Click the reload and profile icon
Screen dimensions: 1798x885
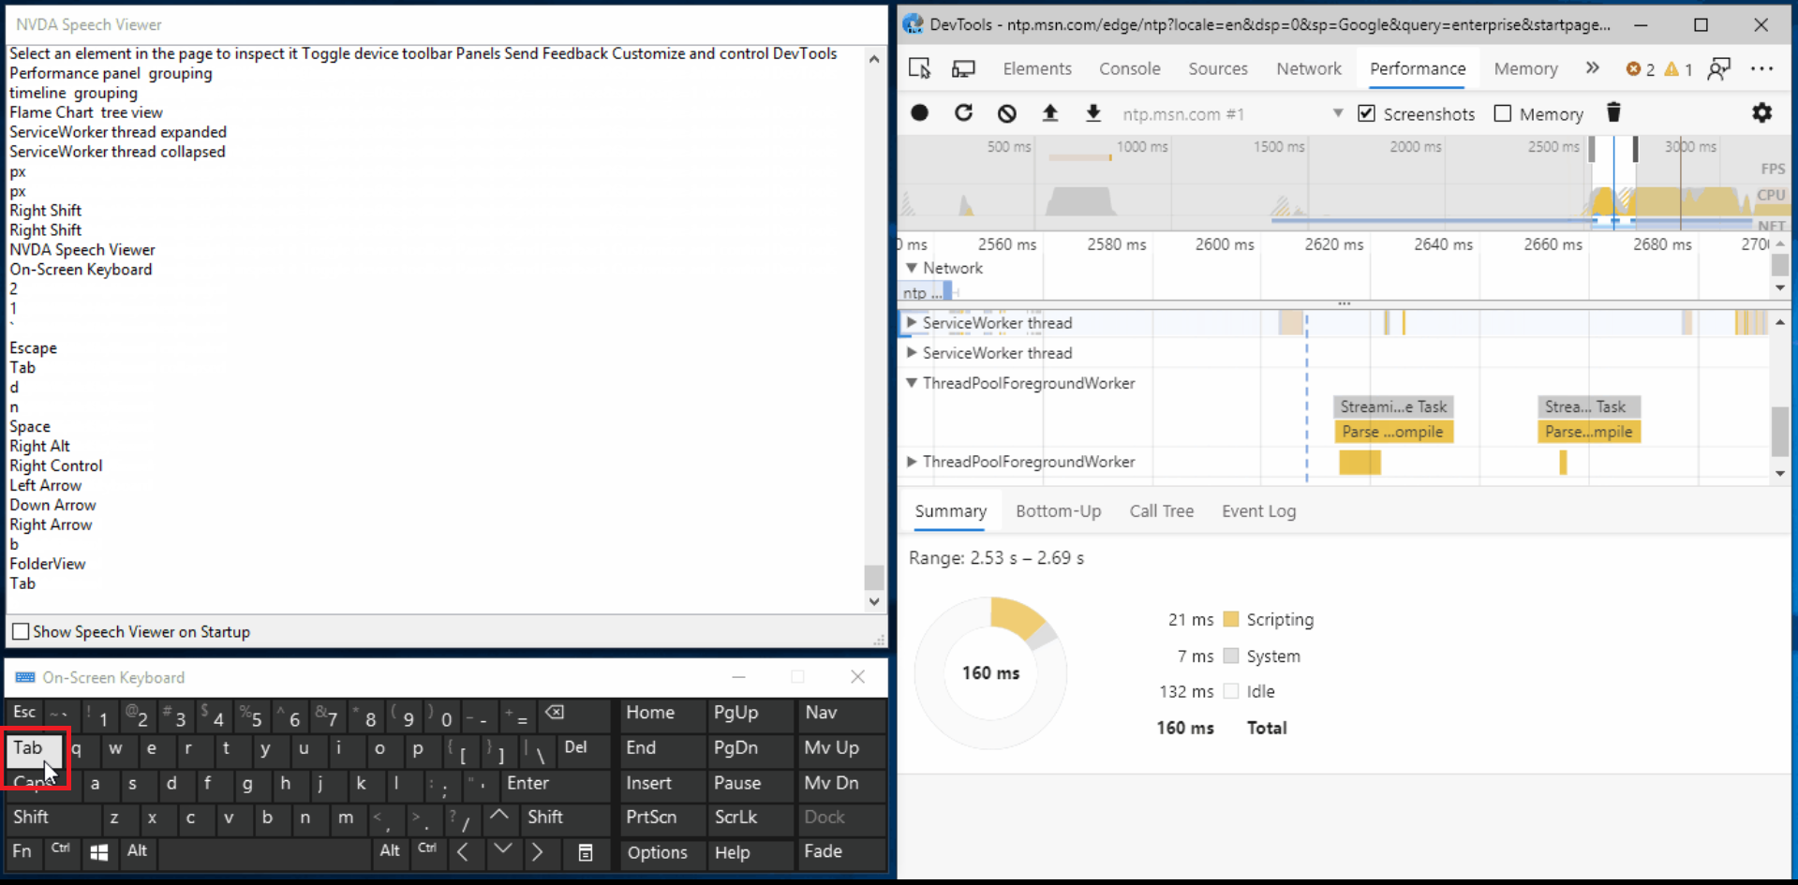click(x=963, y=112)
